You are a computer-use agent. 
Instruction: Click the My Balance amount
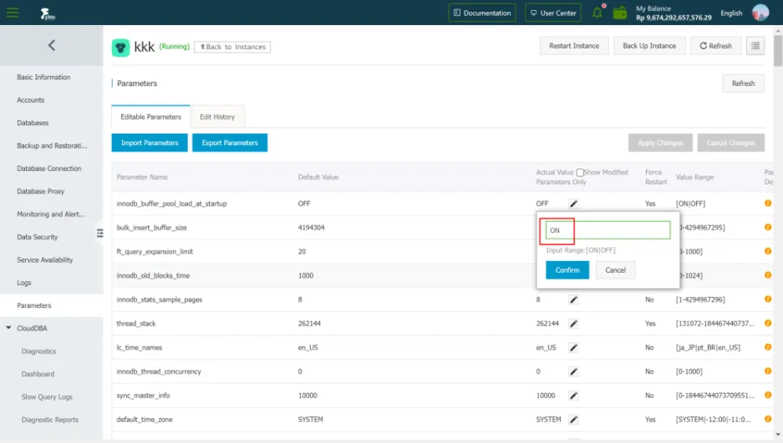click(674, 18)
